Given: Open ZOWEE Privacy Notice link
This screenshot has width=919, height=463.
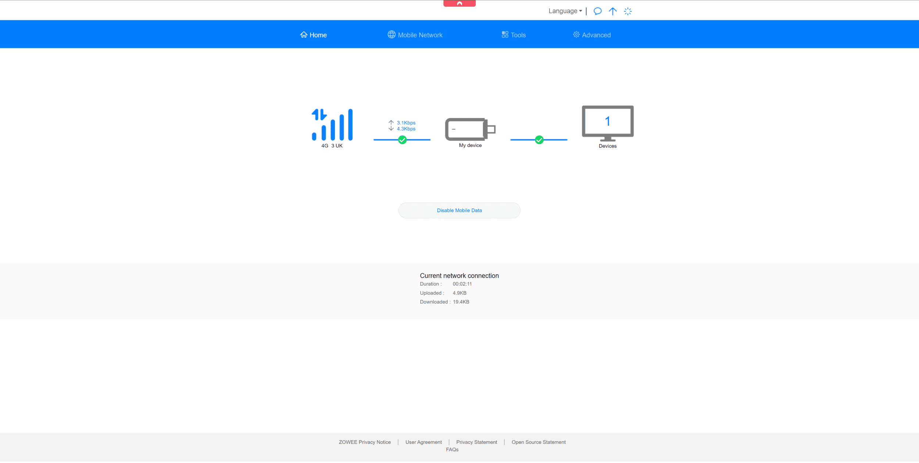Looking at the screenshot, I should 365,442.
